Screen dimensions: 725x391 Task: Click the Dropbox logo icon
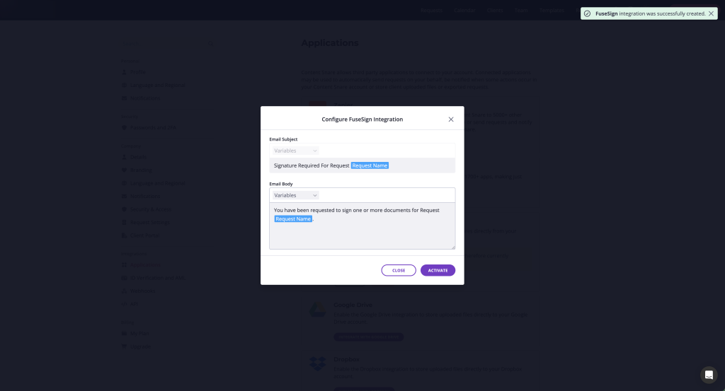pos(318,363)
